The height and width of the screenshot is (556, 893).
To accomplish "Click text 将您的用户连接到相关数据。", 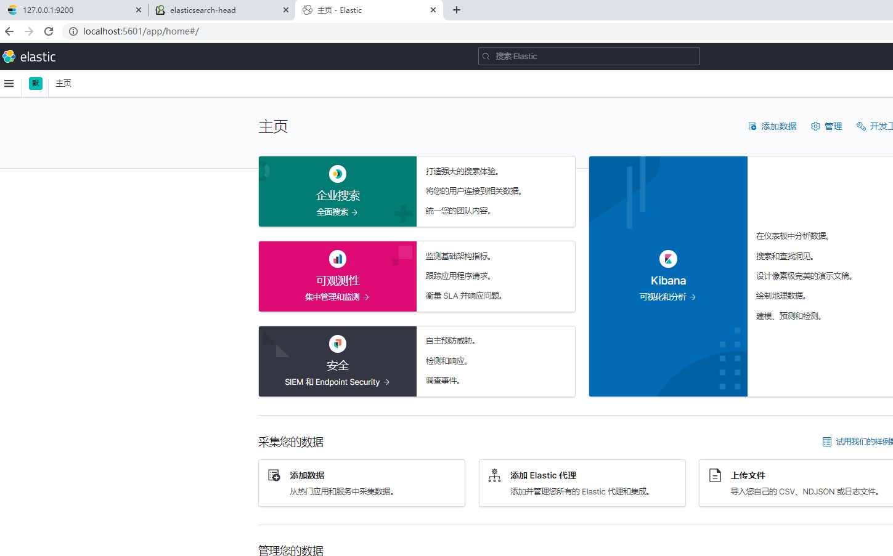I will point(475,191).
